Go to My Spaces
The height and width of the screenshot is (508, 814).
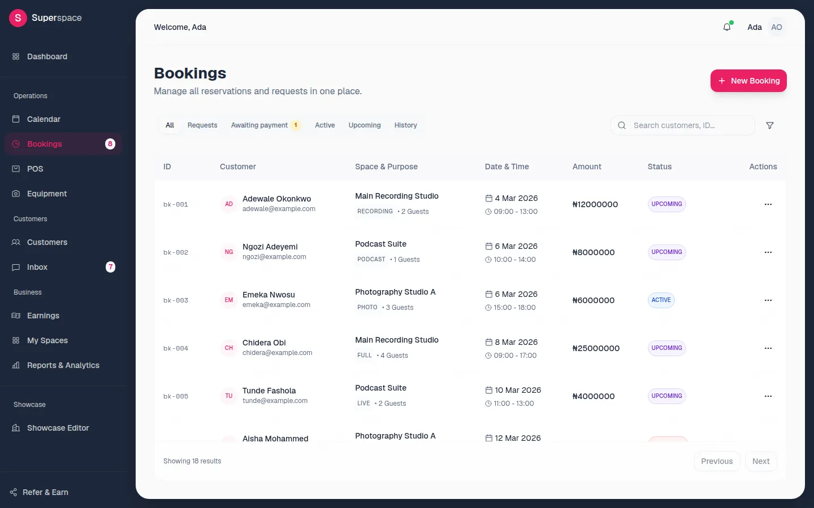[x=63, y=340]
